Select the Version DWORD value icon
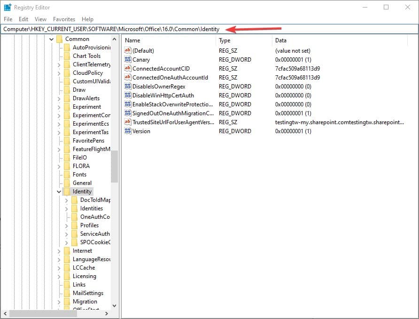419x319 pixels. point(128,131)
